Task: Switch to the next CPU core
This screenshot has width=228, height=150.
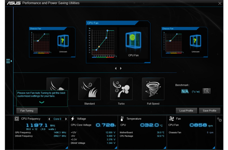Action: click(x=66, y=119)
